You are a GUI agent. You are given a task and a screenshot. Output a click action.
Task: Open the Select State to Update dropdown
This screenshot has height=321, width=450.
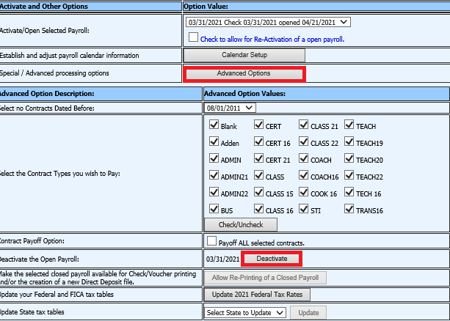pyautogui.click(x=245, y=313)
